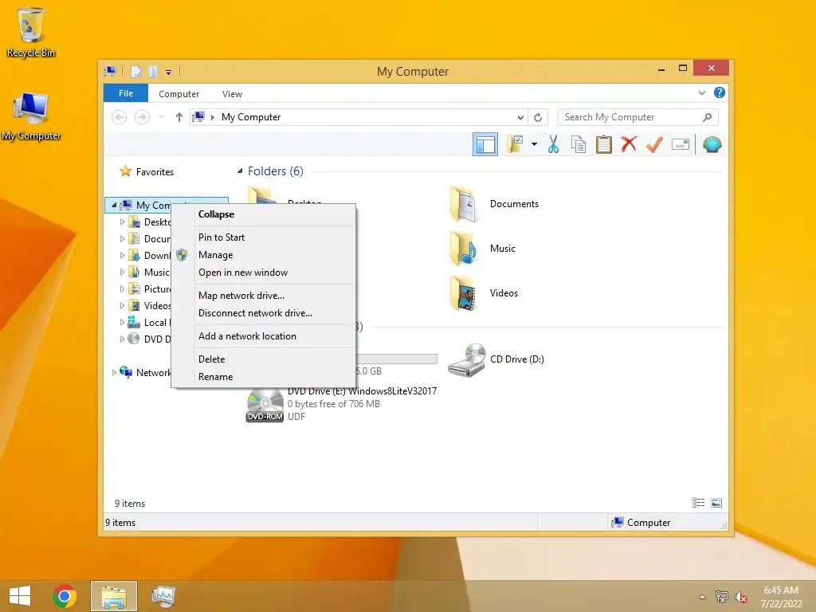The image size is (816, 612).
Task: Open the recent locations dropdown arrow
Action: tap(161, 117)
